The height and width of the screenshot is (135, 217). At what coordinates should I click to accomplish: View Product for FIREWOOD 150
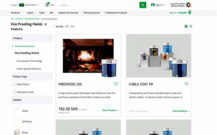(x=111, y=110)
